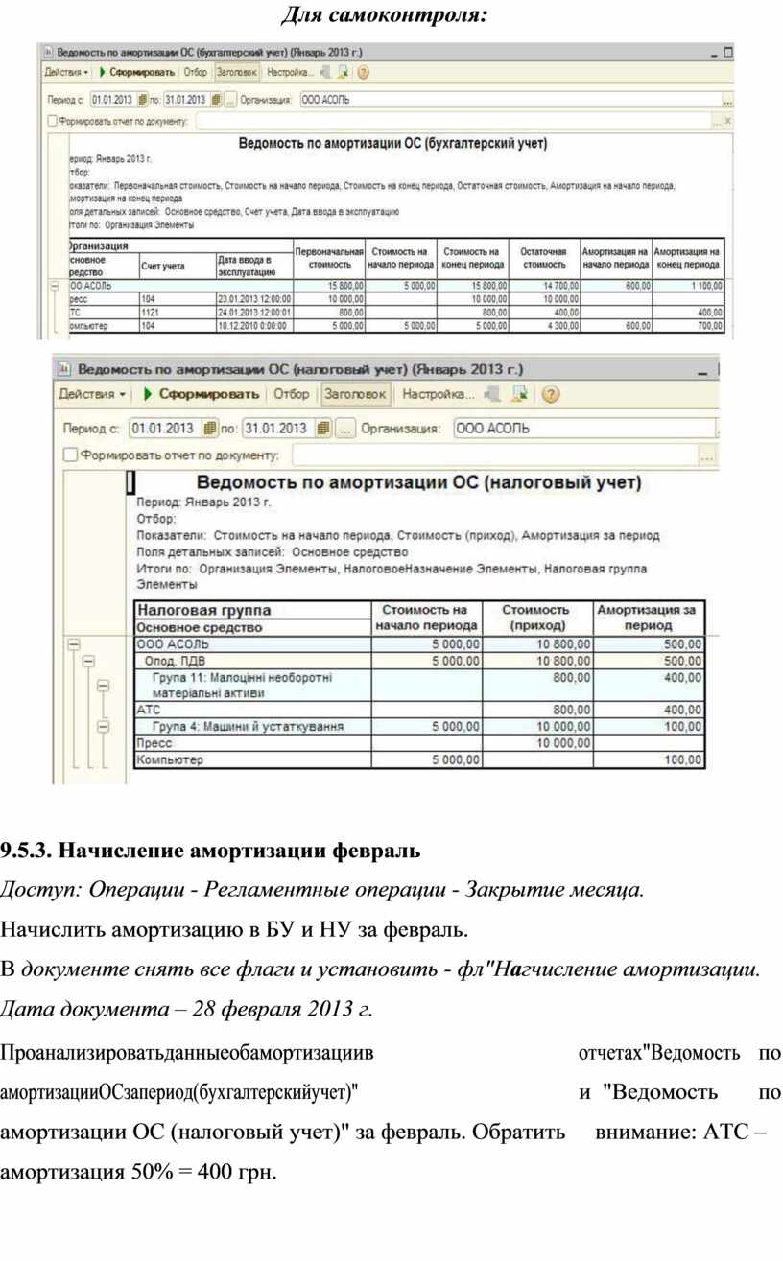Viewport: 783px width, 1261px height.
Task: Click period picker ellipsis in бухгалтерский учет window
Action: 230,99
